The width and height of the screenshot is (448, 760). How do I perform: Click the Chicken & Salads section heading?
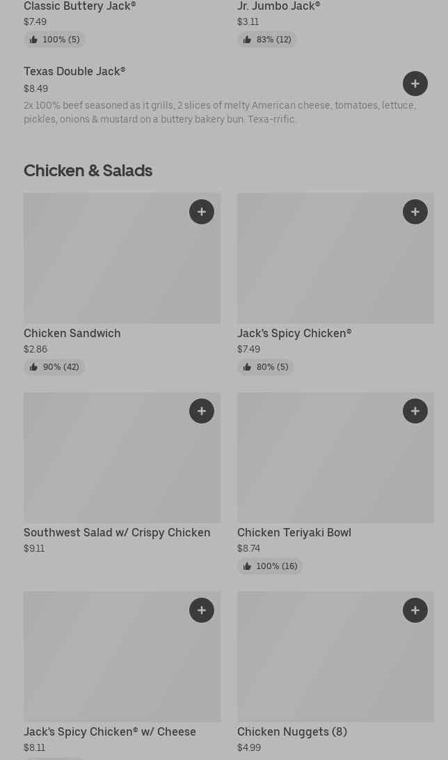pyautogui.click(x=88, y=171)
